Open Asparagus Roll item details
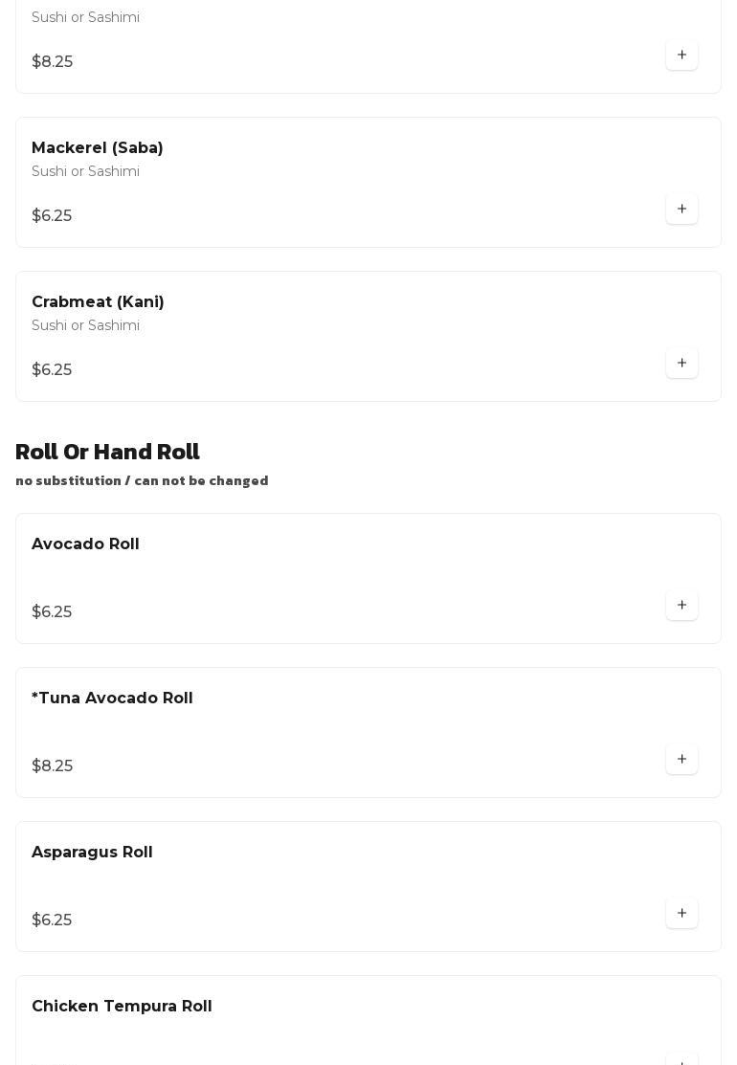Screen dimensions: 737x1065 coord(92,853)
